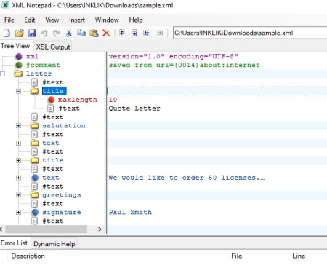The width and height of the screenshot is (327, 276).
Task: Expand the salutation node
Action: click(18, 126)
